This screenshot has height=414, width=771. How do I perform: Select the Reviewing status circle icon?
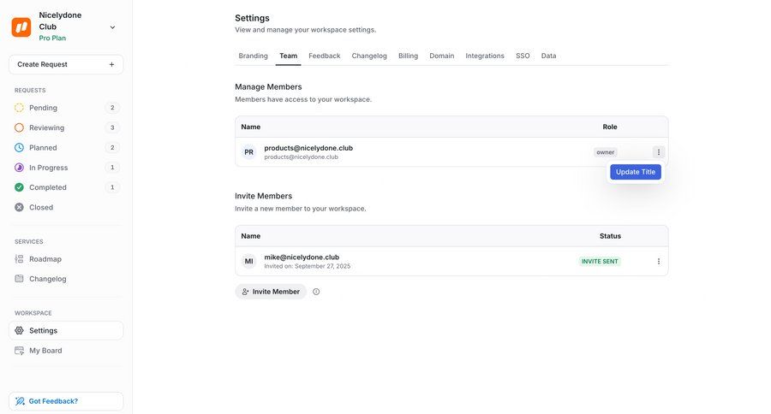pos(20,127)
